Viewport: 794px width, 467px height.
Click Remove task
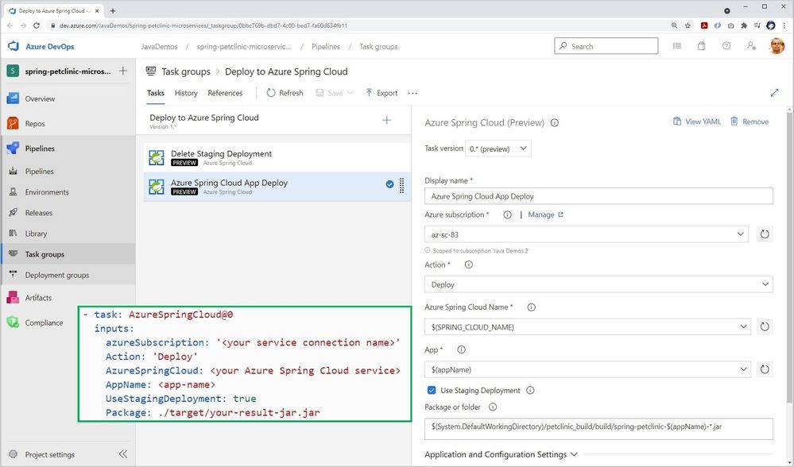click(x=749, y=122)
